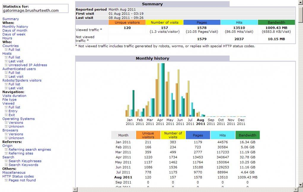The image size is (303, 192).
Task: Open the Visits duration link
Action: [14, 96]
